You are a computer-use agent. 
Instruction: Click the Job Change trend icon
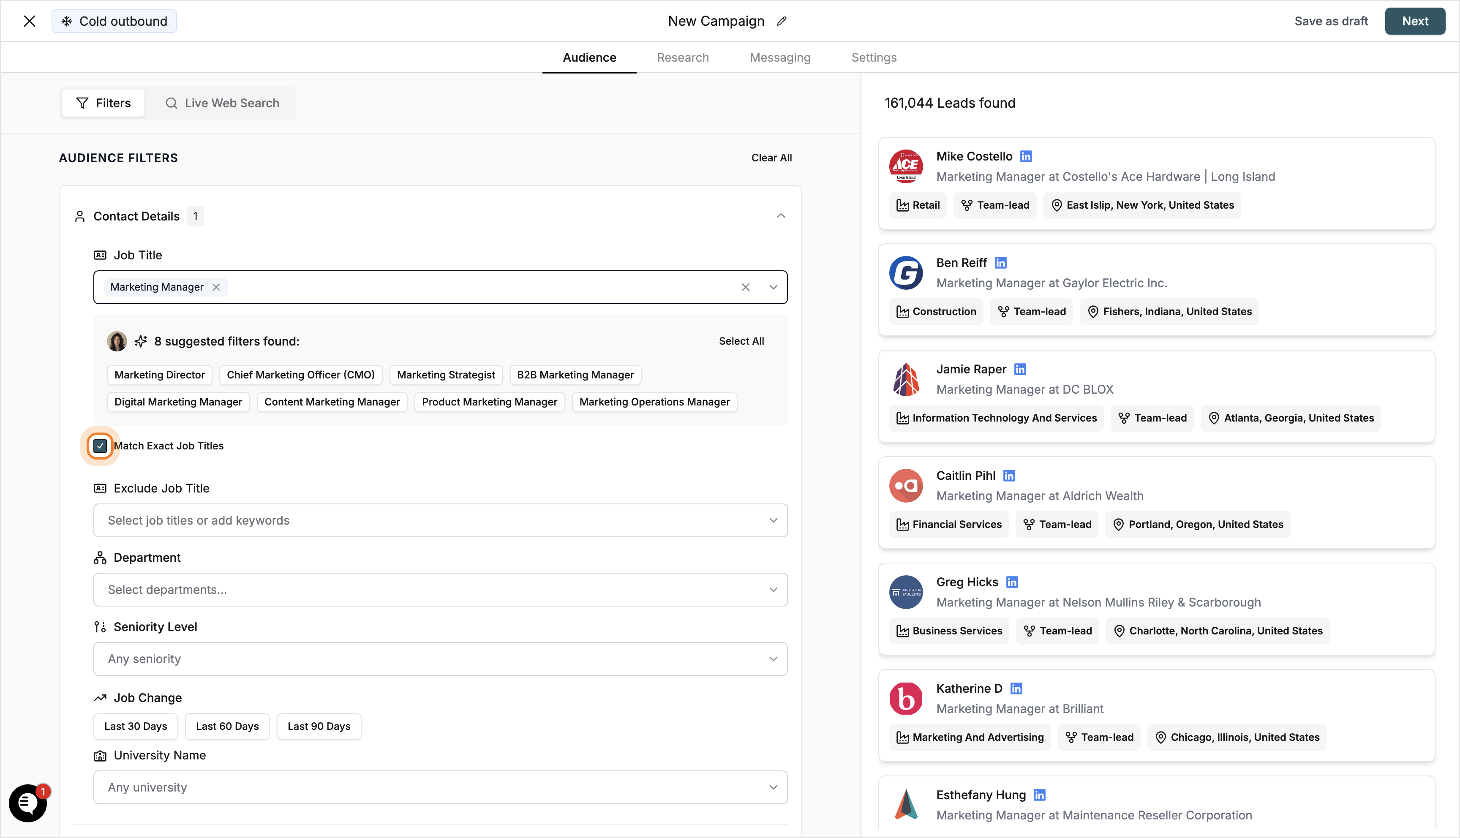click(x=100, y=698)
